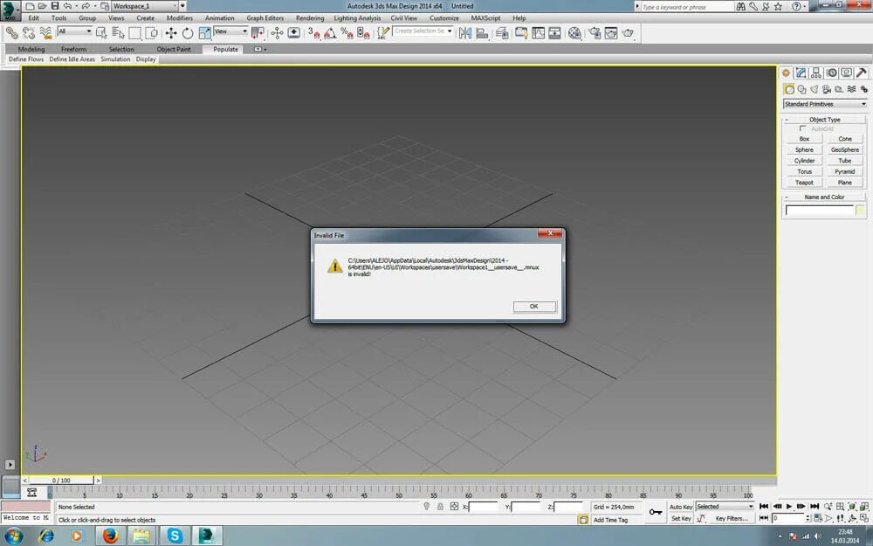Screen dimensions: 873x546
Task: Open the selection filter All dropdown
Action: 74,31
